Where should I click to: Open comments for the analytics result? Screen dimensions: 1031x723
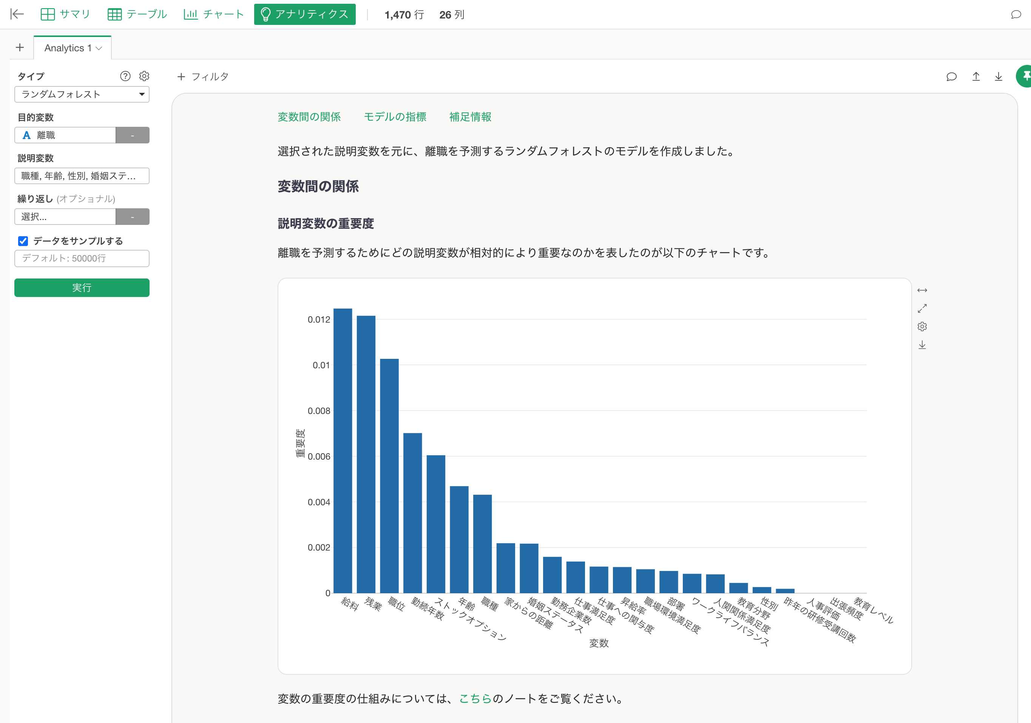(952, 76)
